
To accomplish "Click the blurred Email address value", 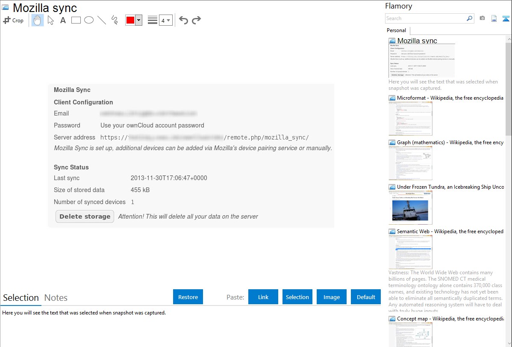I will click(148, 113).
